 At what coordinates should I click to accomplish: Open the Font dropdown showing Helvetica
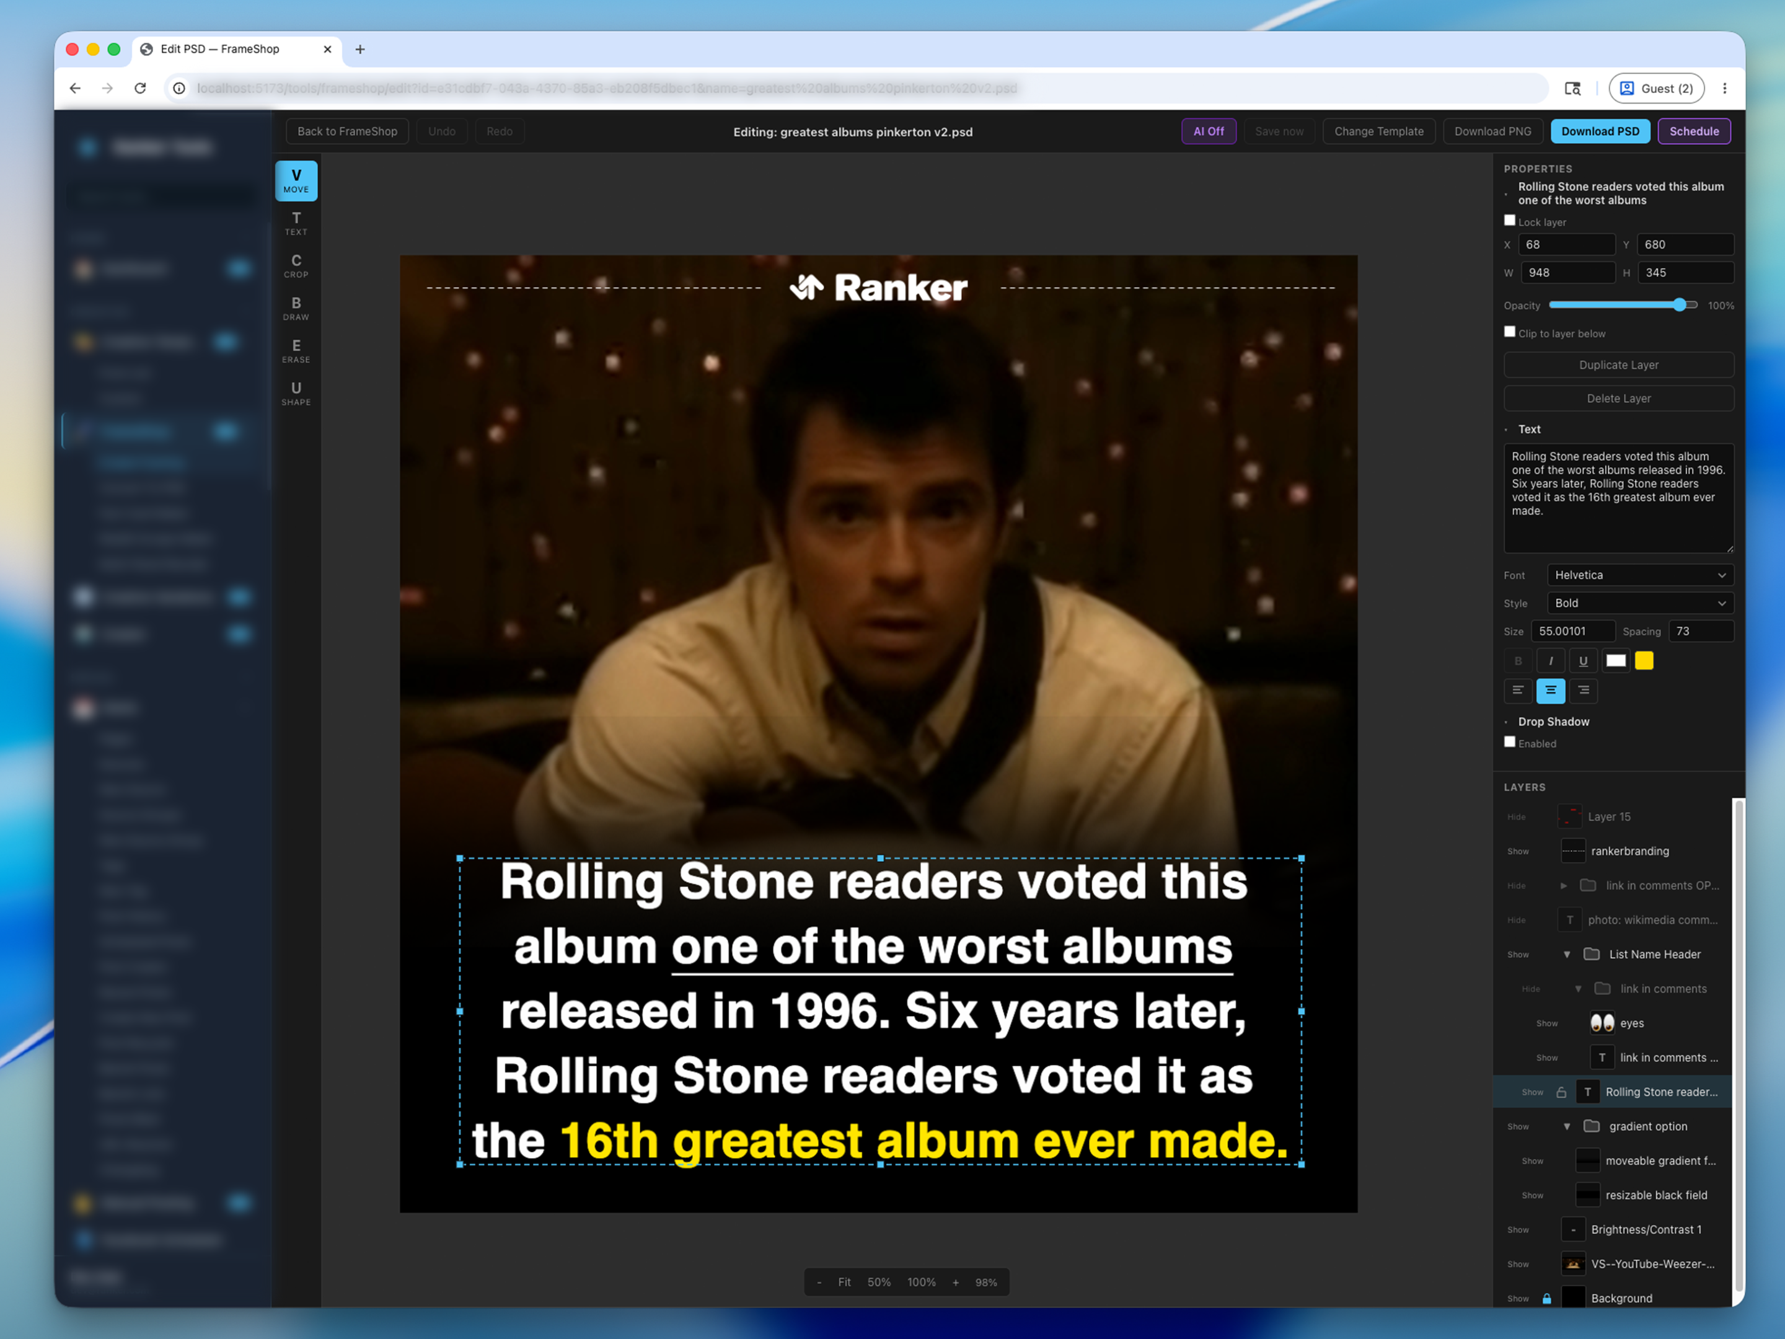1640,575
